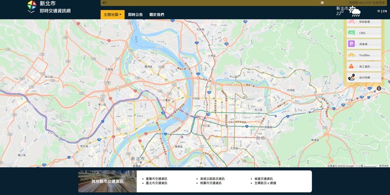The image size is (390, 195).
Task: Click the 其他縣市交通資訊 banner image
Action: [x=107, y=181]
